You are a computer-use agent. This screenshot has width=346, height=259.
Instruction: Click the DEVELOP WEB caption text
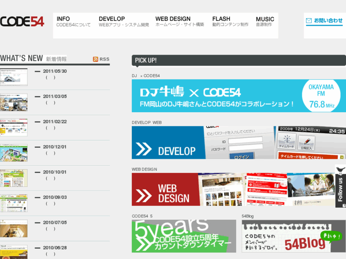click(147, 123)
